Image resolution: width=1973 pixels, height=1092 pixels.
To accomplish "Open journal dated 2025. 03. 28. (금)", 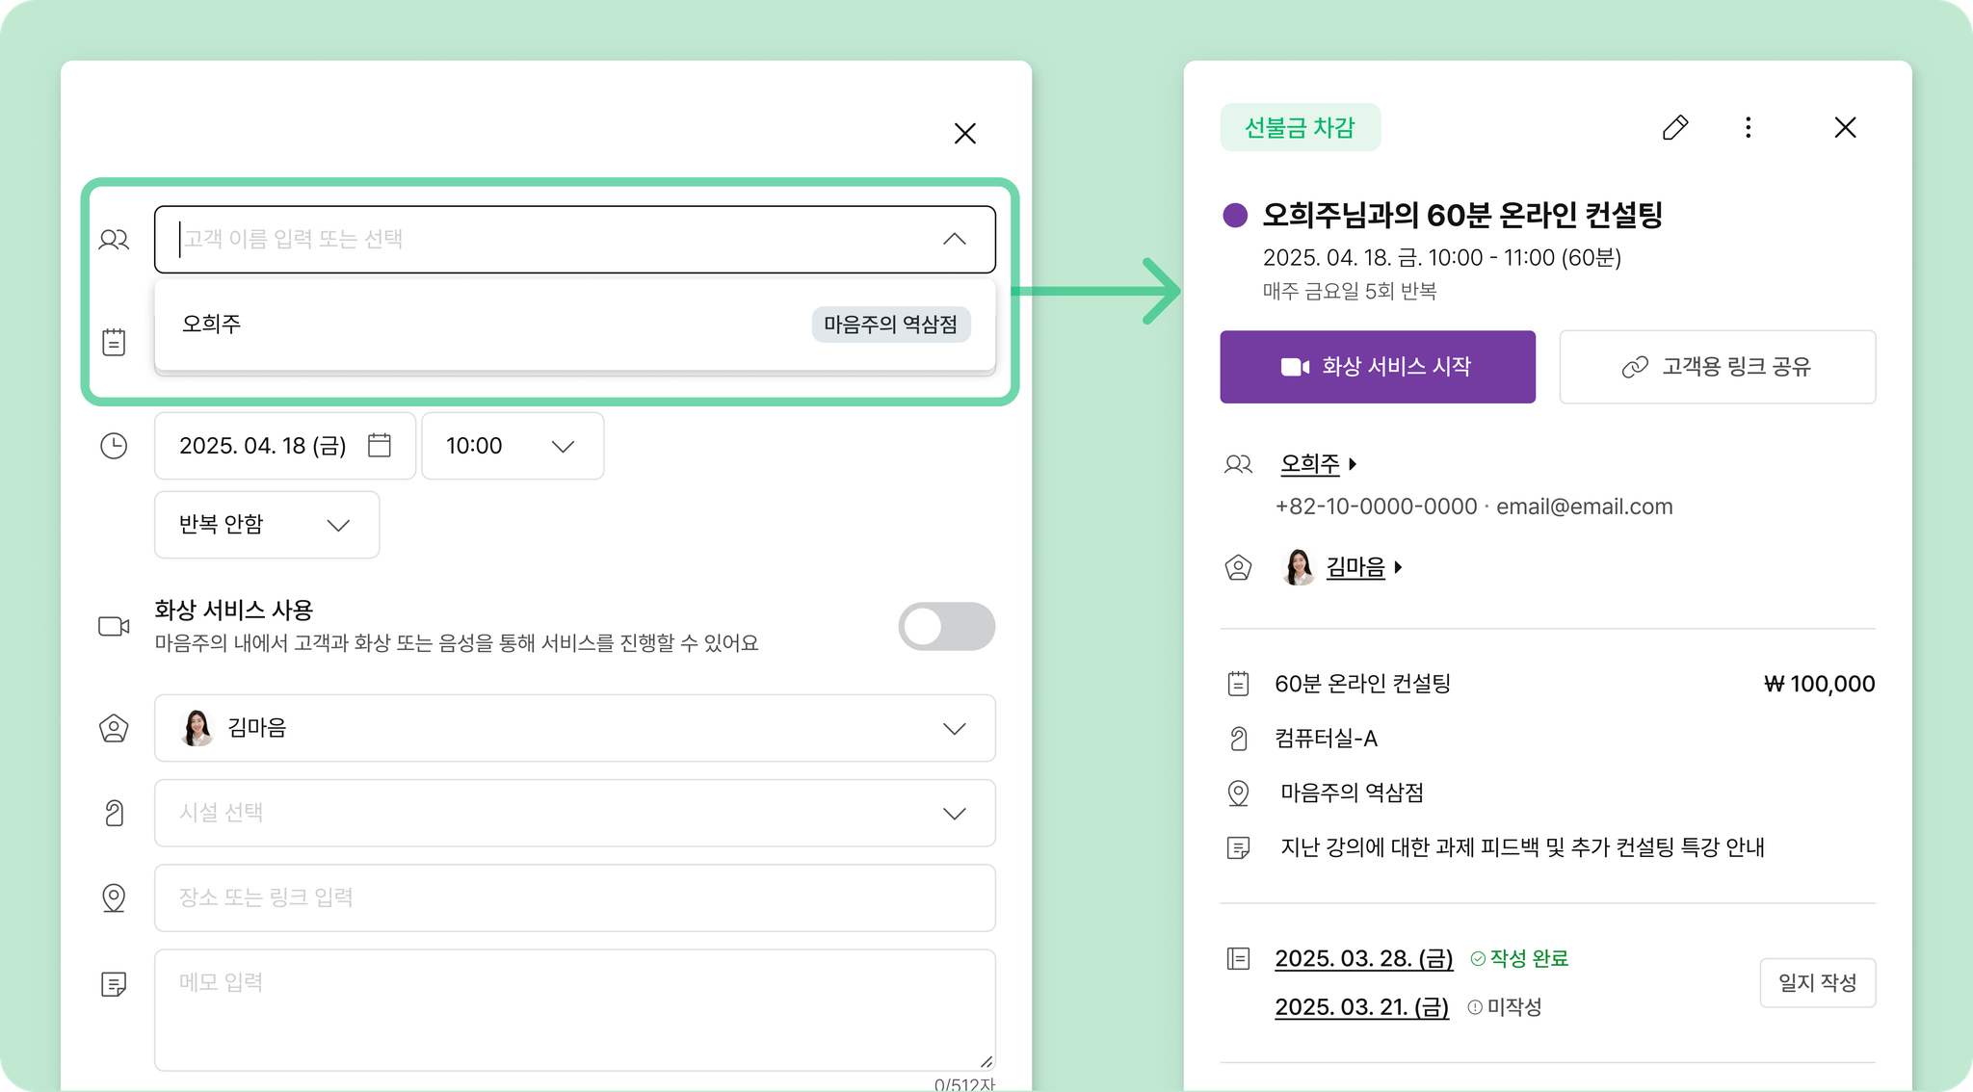I will click(x=1364, y=959).
